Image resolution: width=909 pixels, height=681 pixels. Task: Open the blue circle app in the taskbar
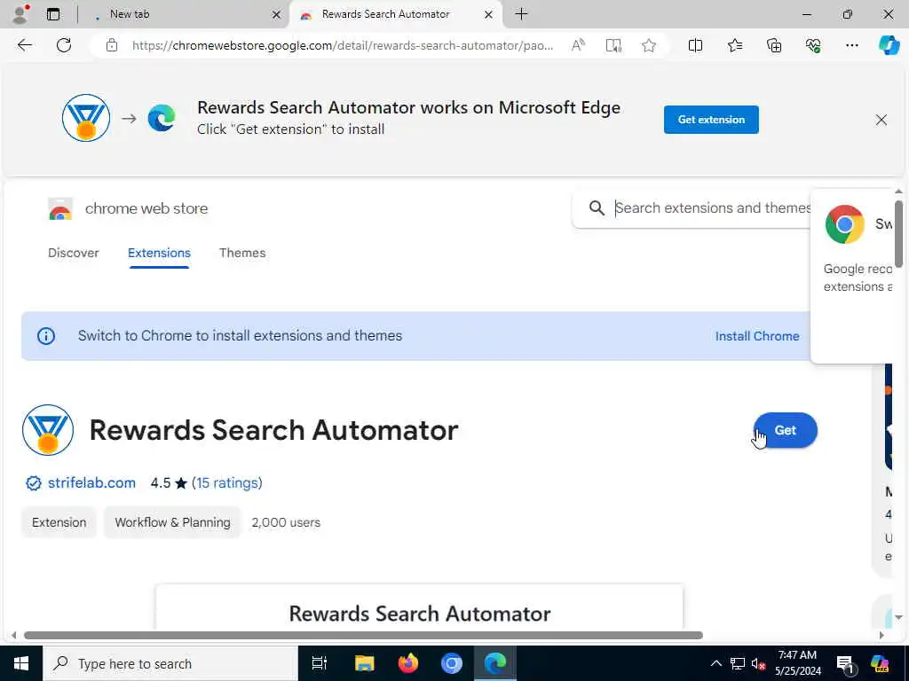(x=452, y=663)
